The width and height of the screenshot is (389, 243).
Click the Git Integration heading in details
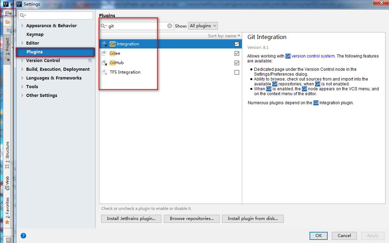[x=267, y=37]
